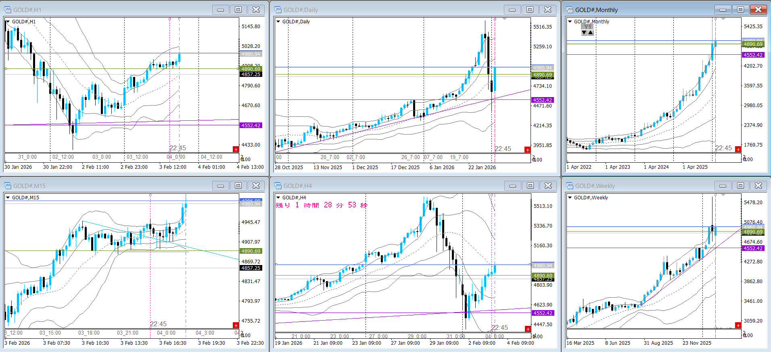Screen dimensions: 771x352
Task: Expand the triangle beside the GOLD#,H1 chart label
Action: [8, 22]
